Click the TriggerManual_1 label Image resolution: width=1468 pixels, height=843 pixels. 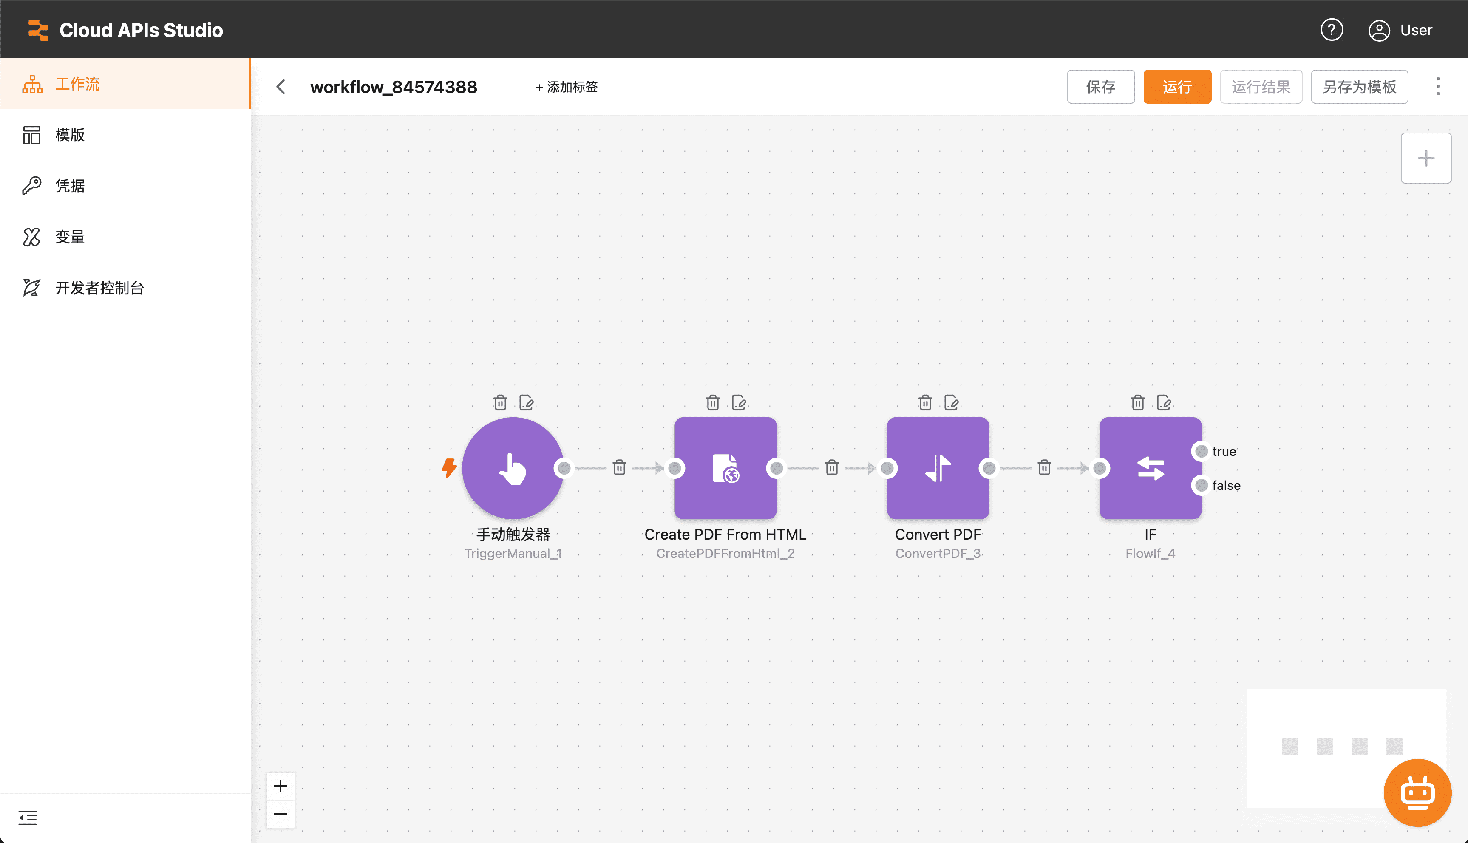pos(513,554)
